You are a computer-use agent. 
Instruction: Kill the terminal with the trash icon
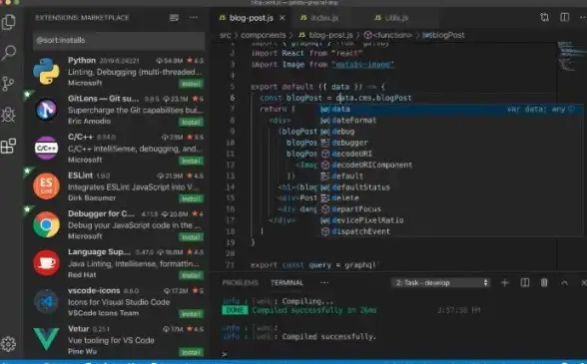pyautogui.click(x=544, y=283)
